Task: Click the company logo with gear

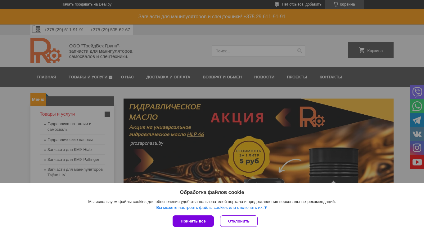Action: 46,51
